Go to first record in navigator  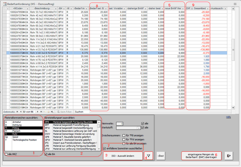[x=17, y=111]
